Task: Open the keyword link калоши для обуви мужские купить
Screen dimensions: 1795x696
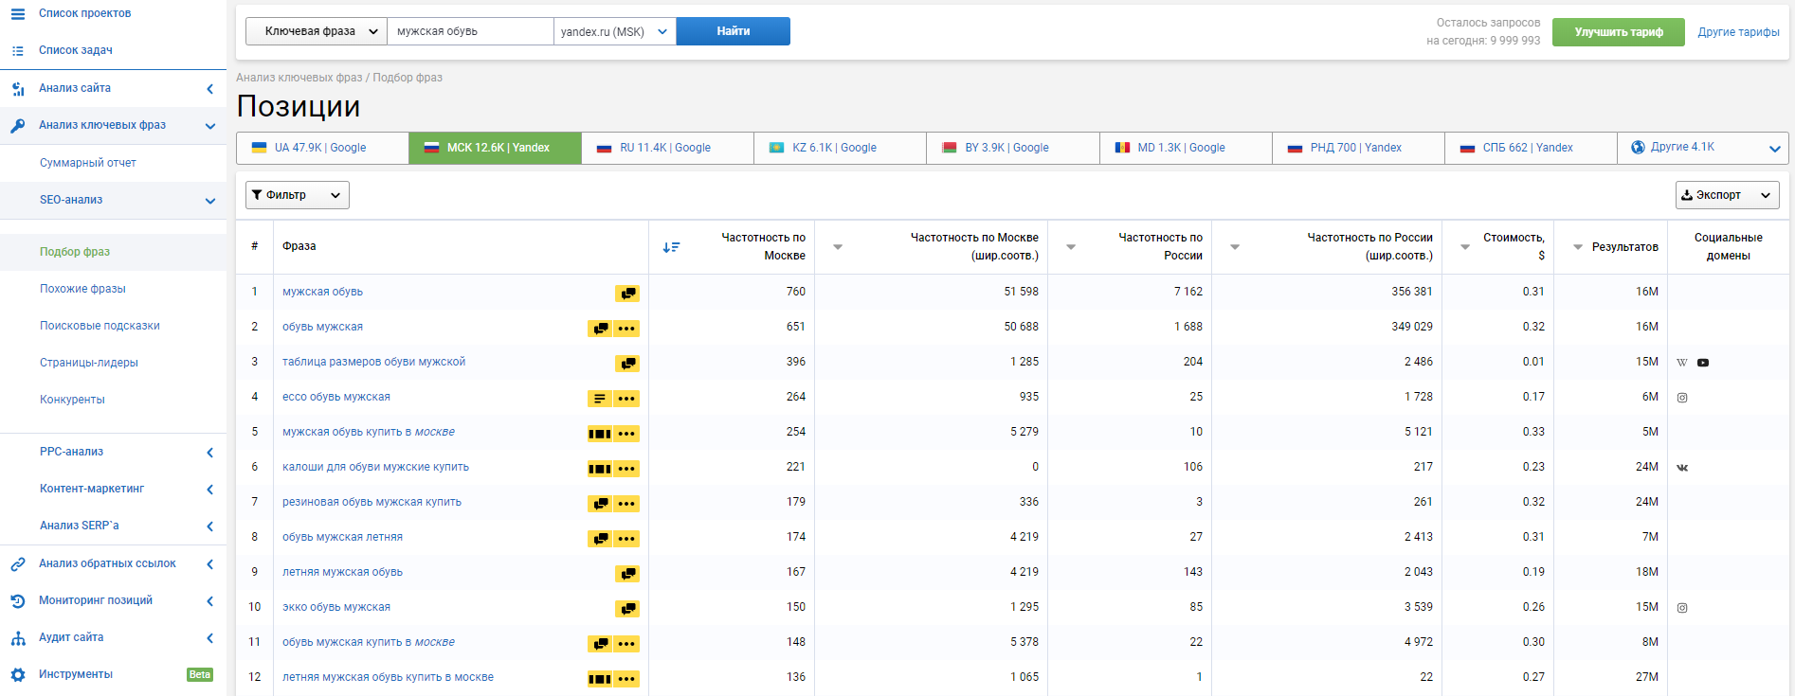Action: (x=375, y=467)
